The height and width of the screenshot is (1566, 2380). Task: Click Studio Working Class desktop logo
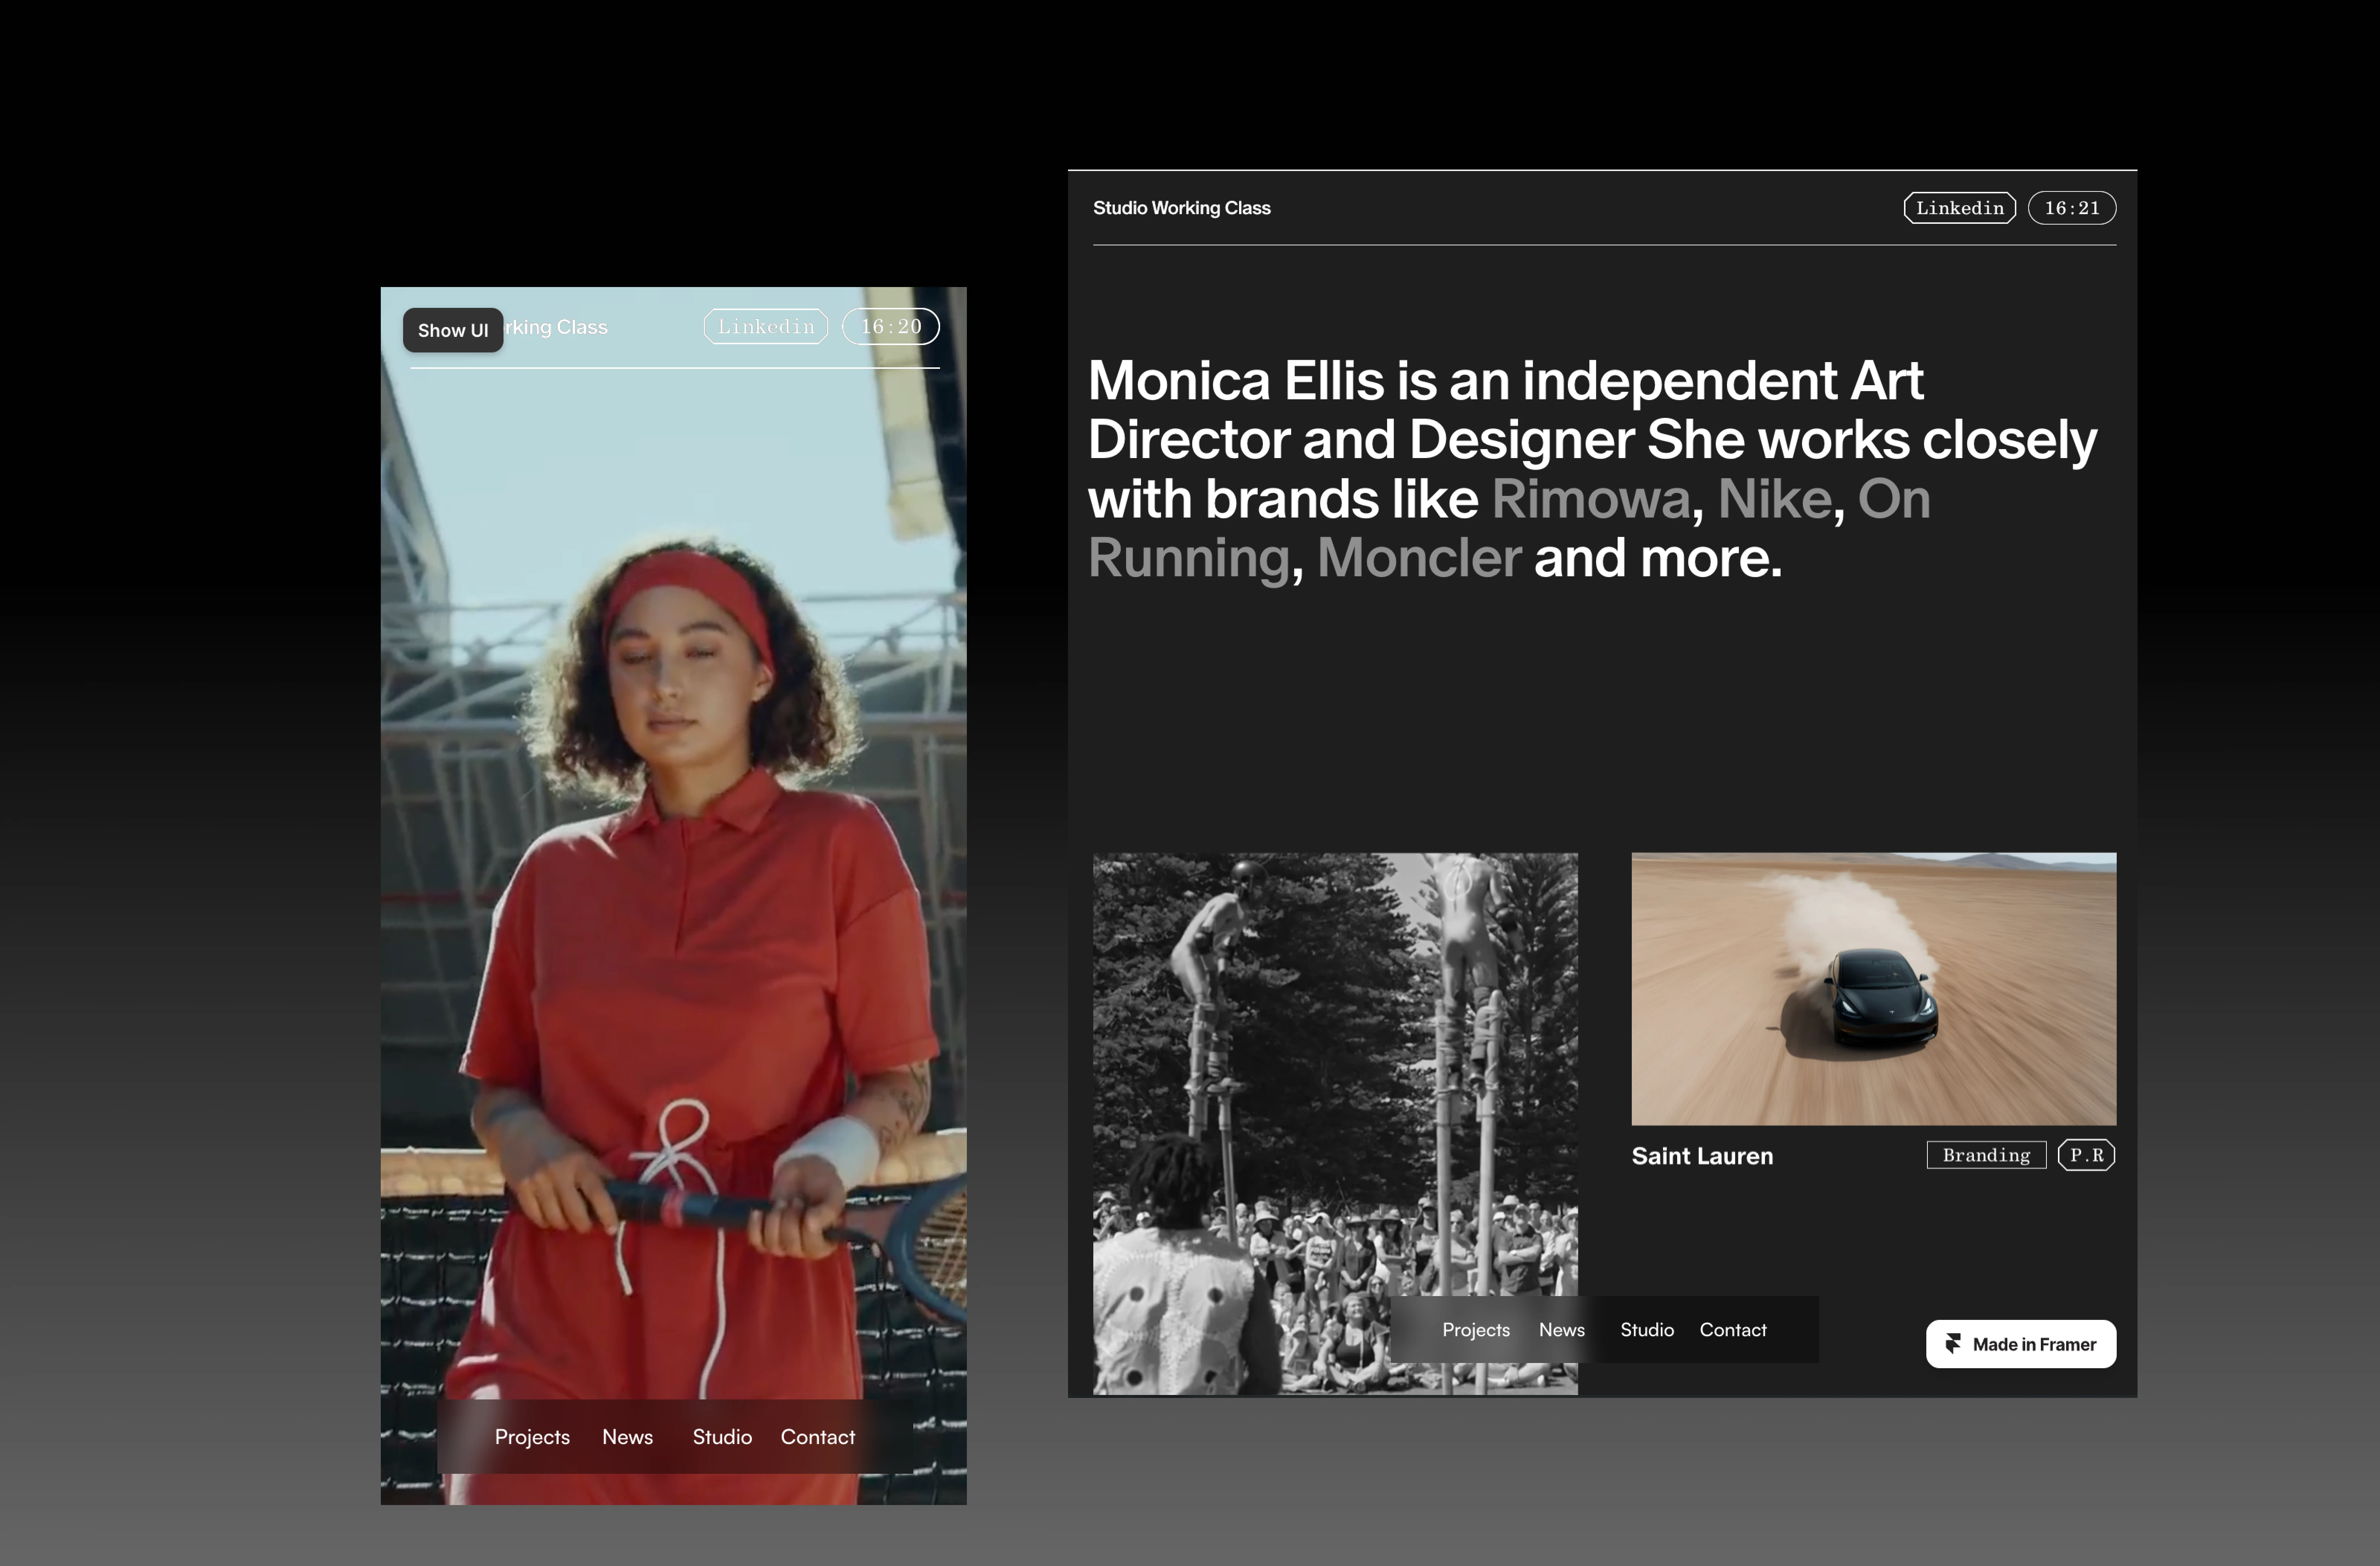pyautogui.click(x=1181, y=208)
